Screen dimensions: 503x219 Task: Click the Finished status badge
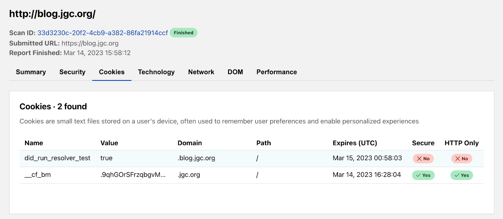[x=184, y=33]
